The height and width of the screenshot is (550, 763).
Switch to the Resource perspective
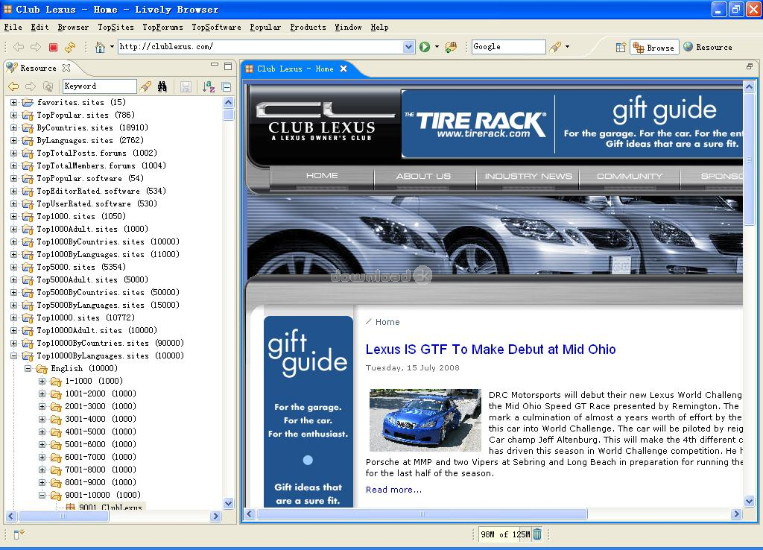(708, 47)
